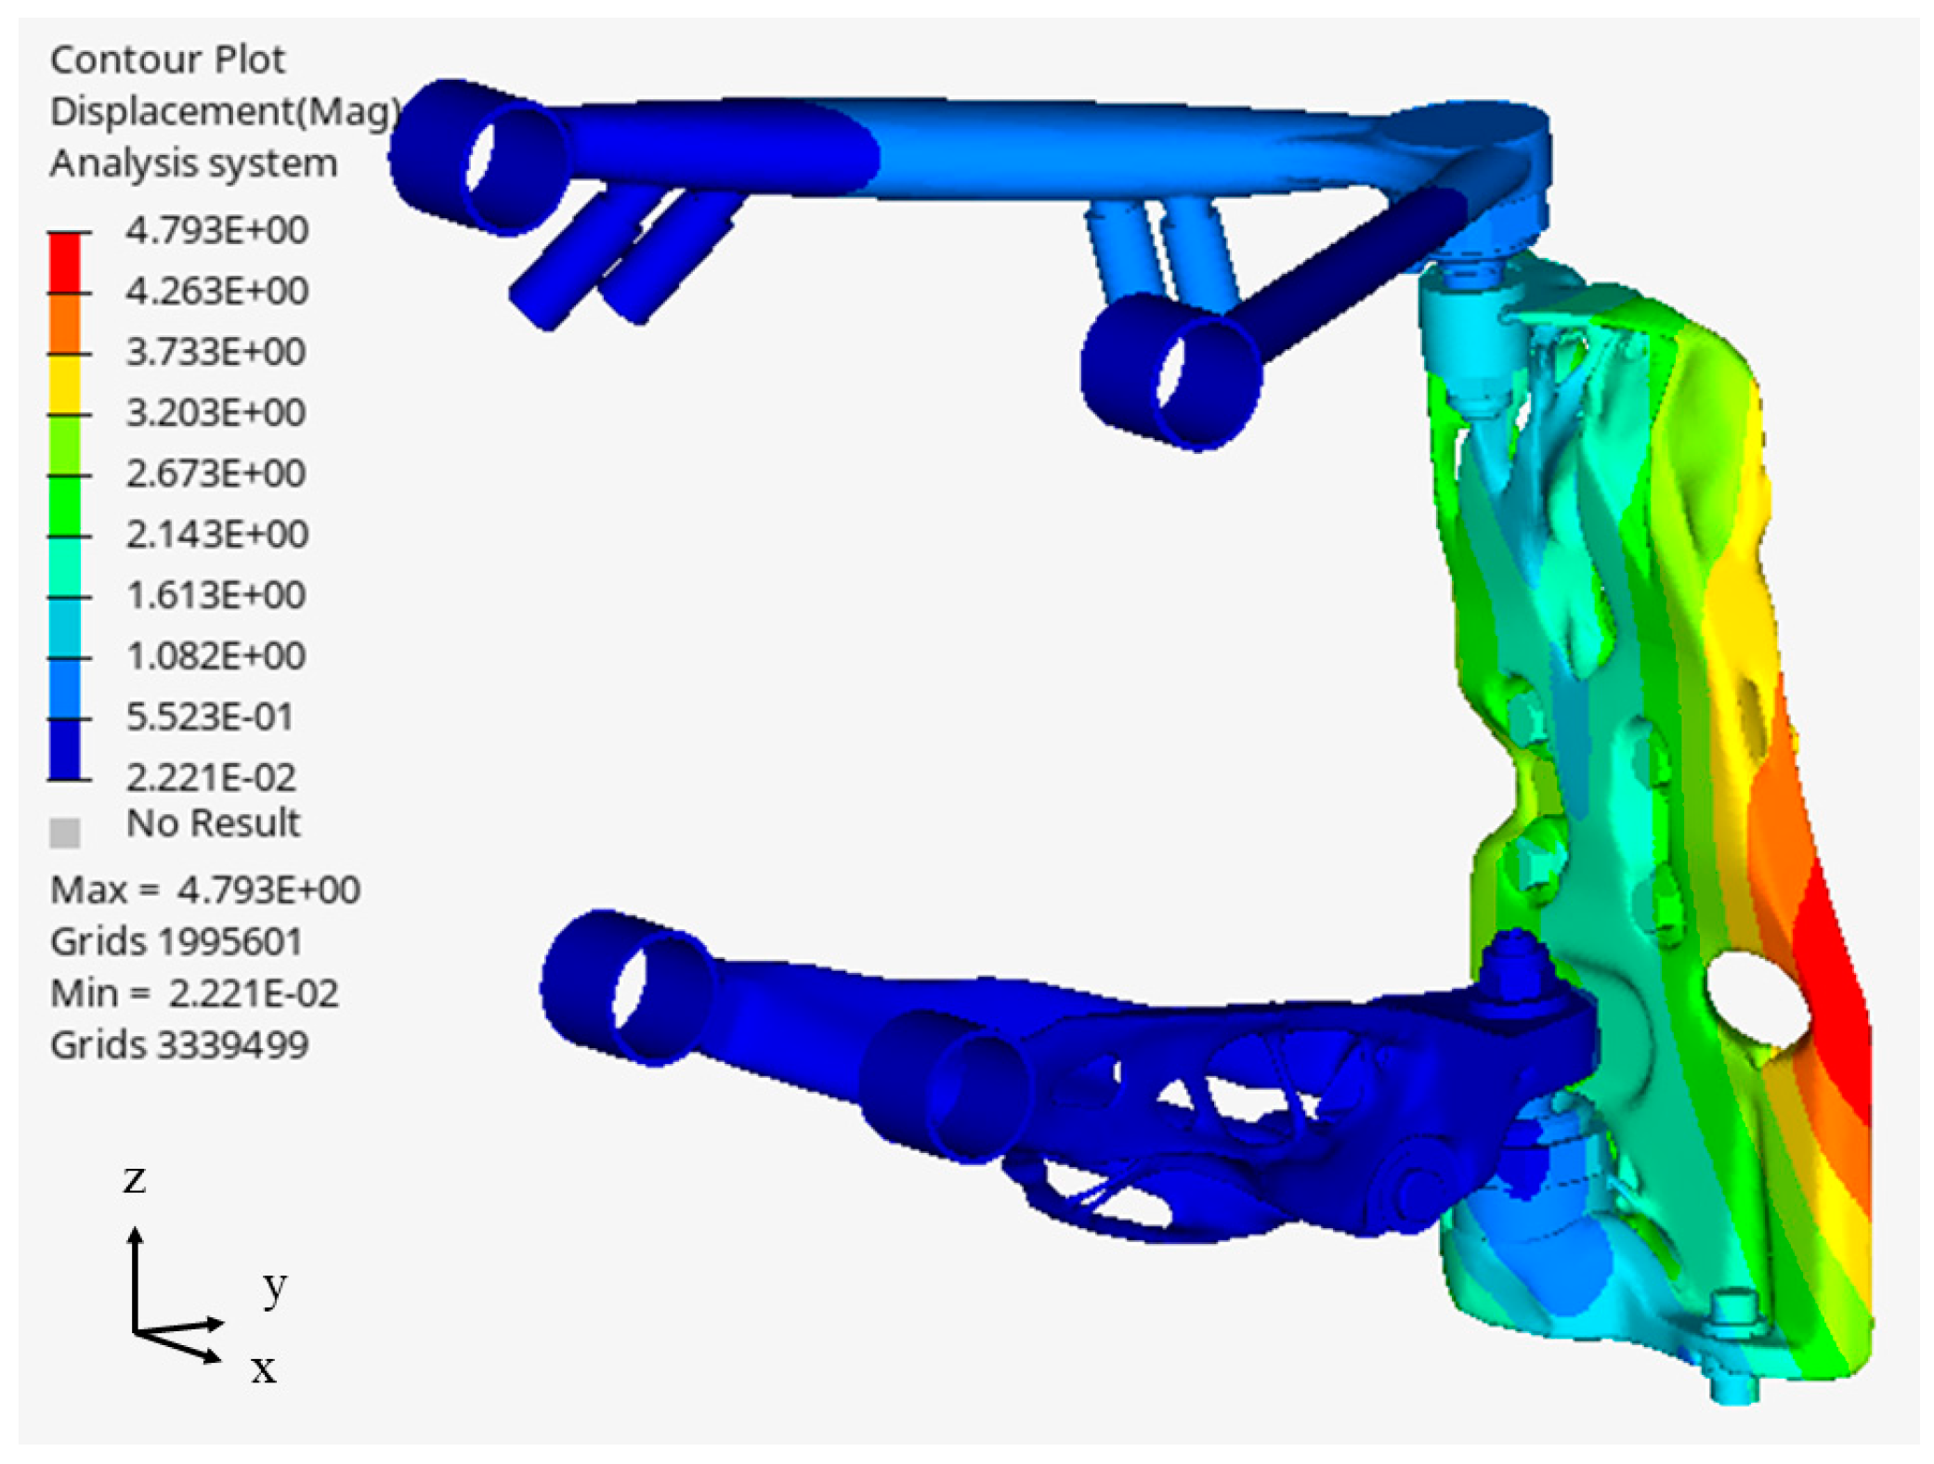Click the Min = 2.221E-02 text

193,994
